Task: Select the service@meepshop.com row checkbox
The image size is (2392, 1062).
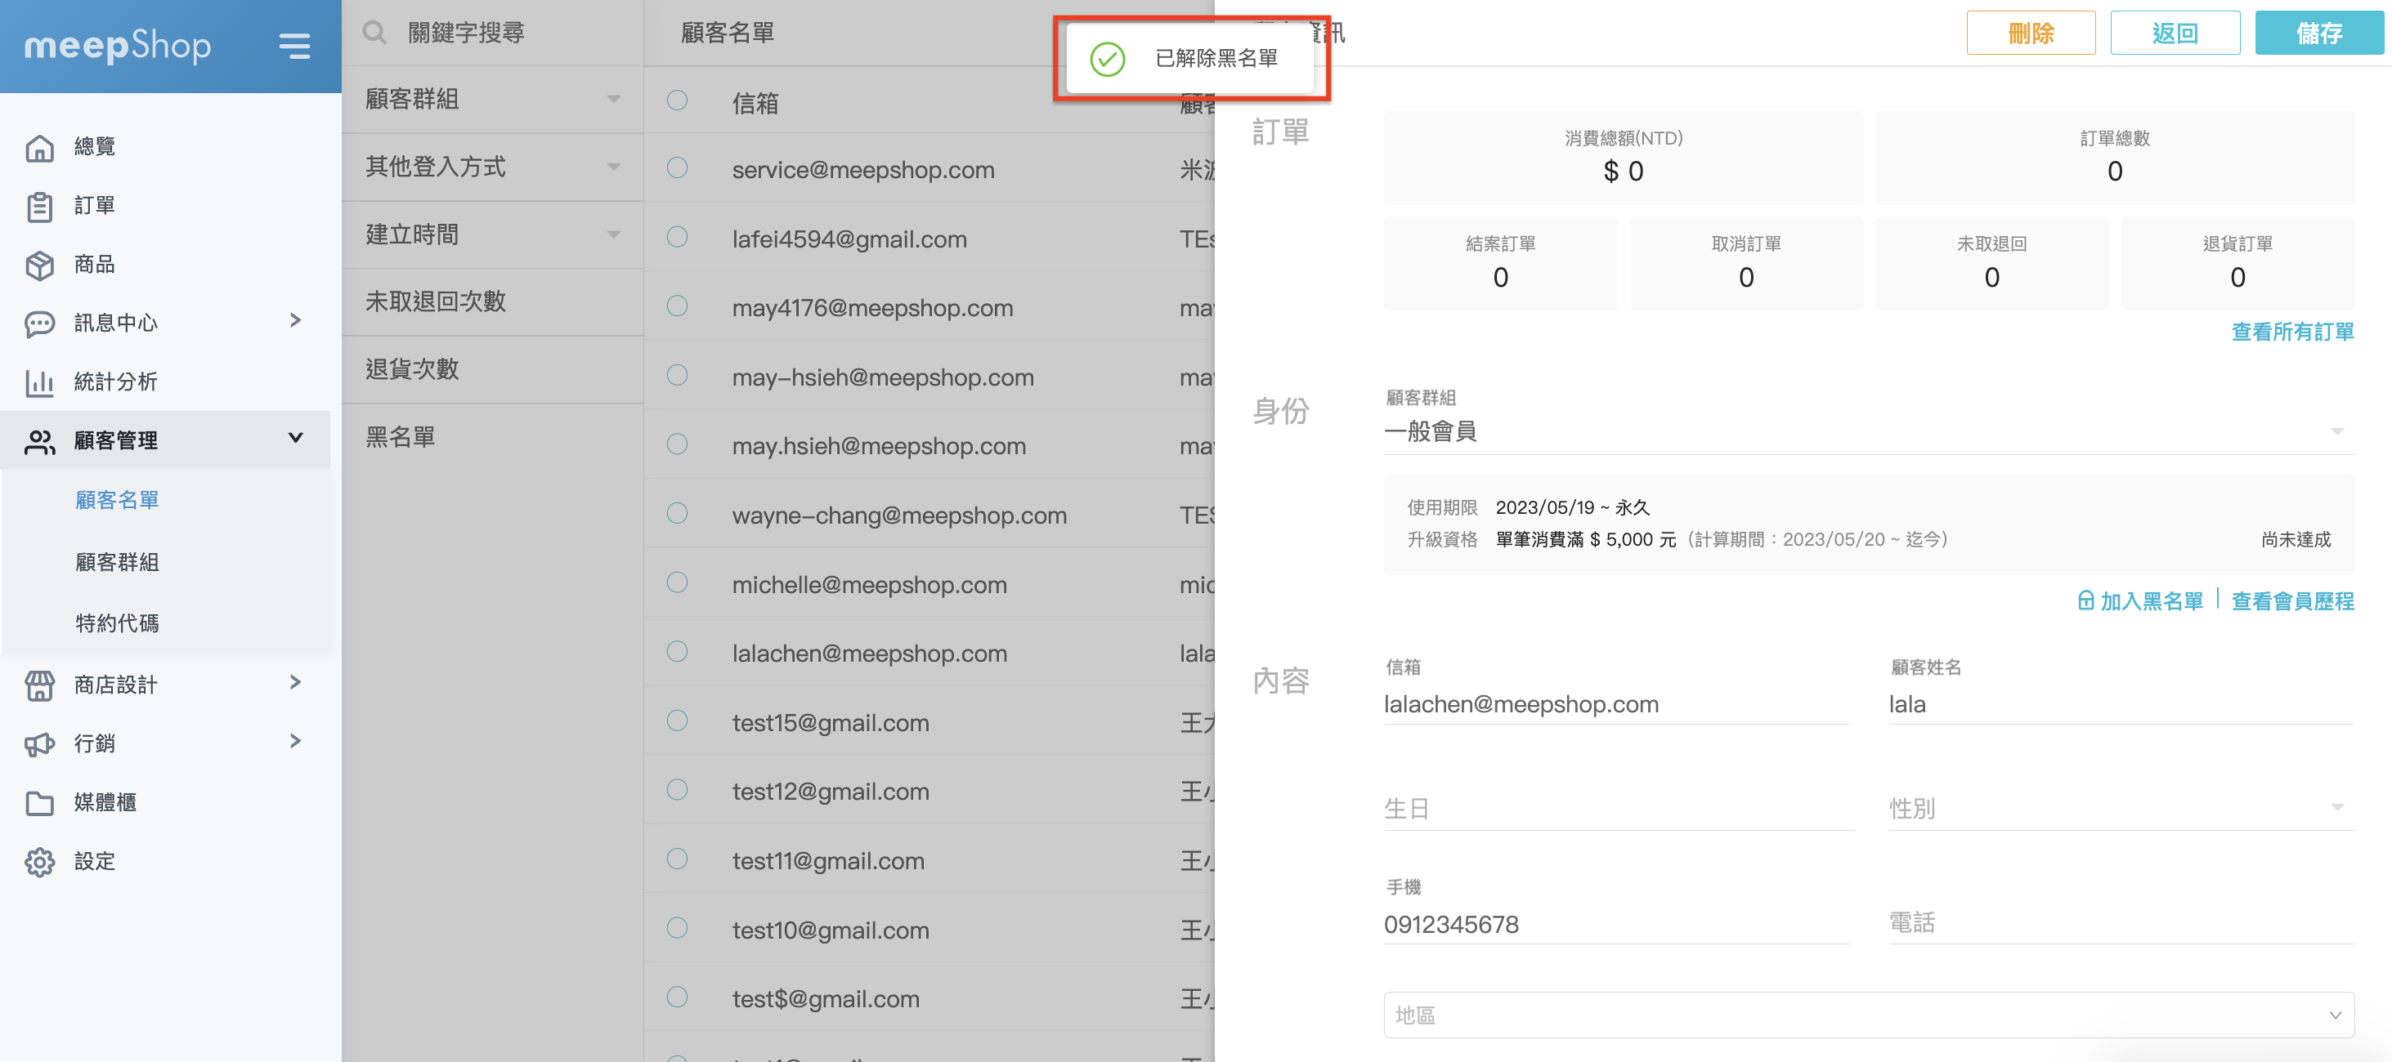Action: (677, 168)
